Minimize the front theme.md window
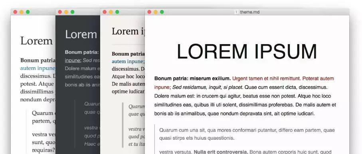 (156, 12)
